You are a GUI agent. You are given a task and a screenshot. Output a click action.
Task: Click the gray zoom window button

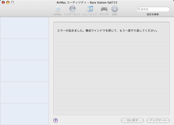click(x=12, y=2)
